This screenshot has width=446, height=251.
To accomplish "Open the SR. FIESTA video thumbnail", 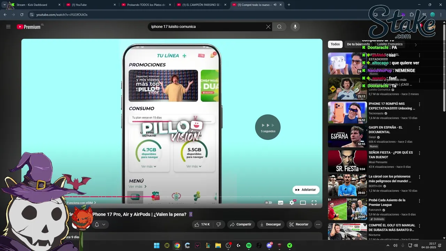I will coord(347,161).
